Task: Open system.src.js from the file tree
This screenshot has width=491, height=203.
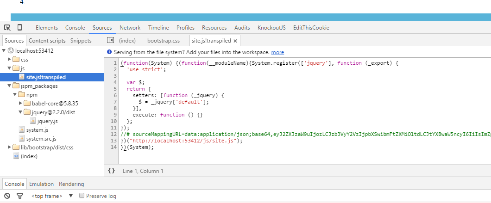Action: click(x=41, y=139)
